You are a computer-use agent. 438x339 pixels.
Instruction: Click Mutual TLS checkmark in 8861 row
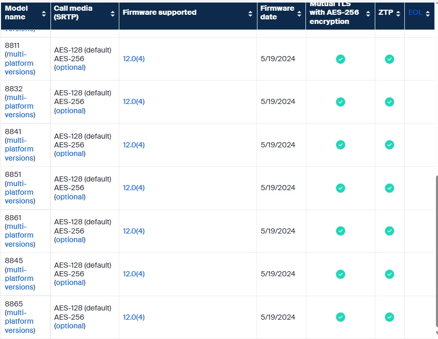pyautogui.click(x=341, y=231)
